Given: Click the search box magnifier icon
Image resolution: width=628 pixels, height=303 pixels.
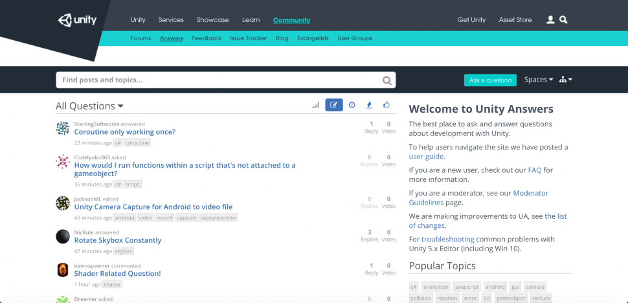Looking at the screenshot, I should coord(387,80).
